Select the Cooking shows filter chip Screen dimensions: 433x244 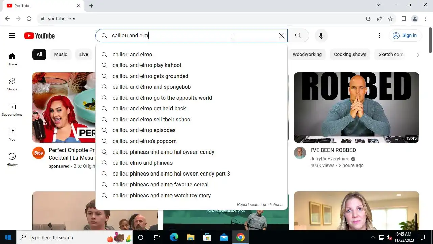point(350,54)
